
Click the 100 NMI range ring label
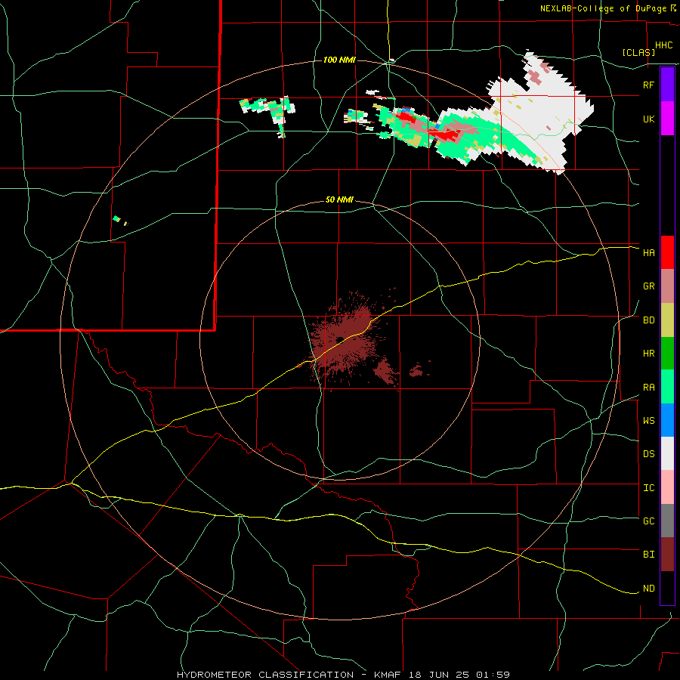point(339,60)
